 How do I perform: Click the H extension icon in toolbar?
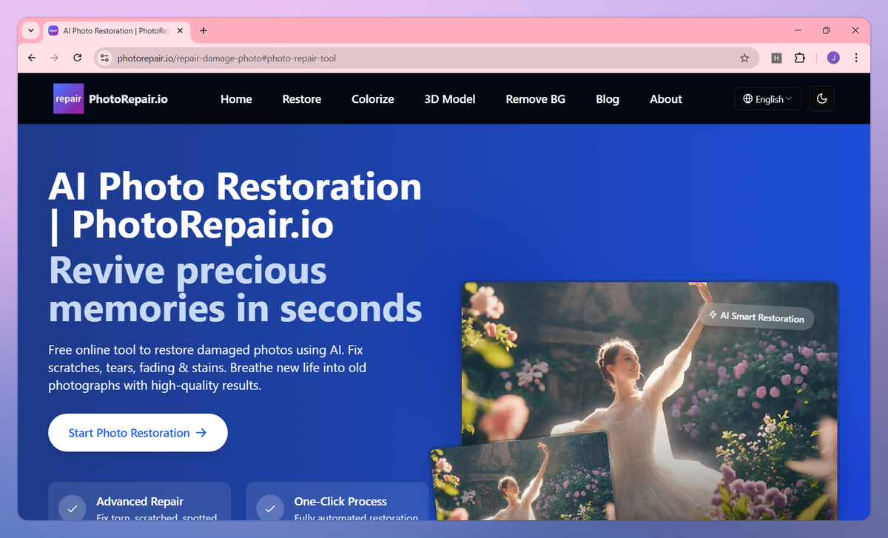point(776,58)
